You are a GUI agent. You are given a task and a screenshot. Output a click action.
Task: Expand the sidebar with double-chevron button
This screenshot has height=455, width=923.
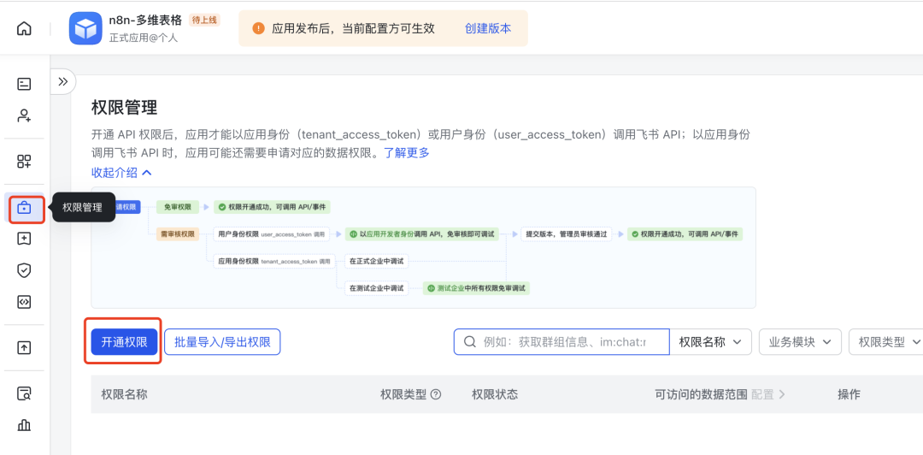coord(62,82)
